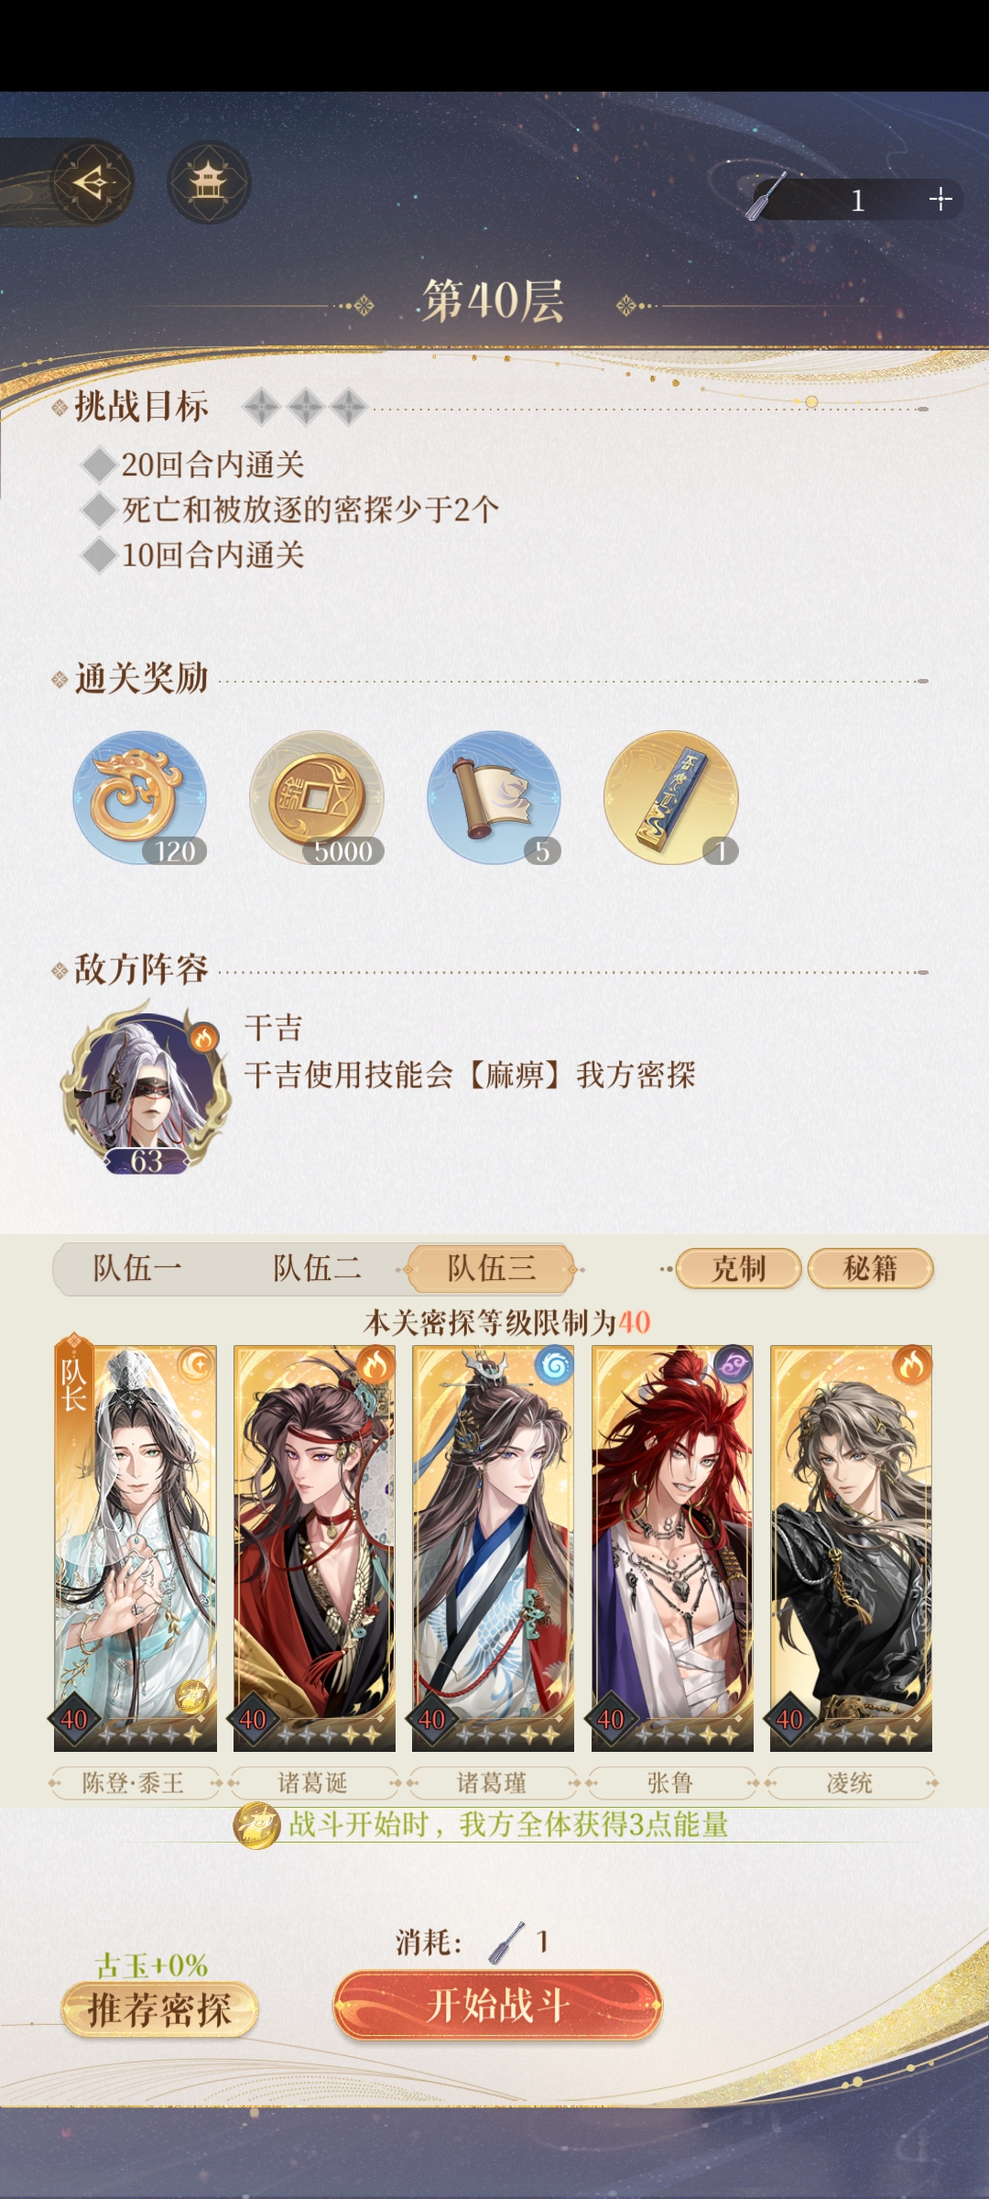This screenshot has height=2199, width=989.
Task: Select the 队伍三 tab
Action: [492, 1269]
